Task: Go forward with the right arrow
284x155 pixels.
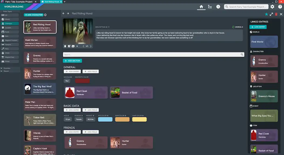Action: (x=68, y=13)
